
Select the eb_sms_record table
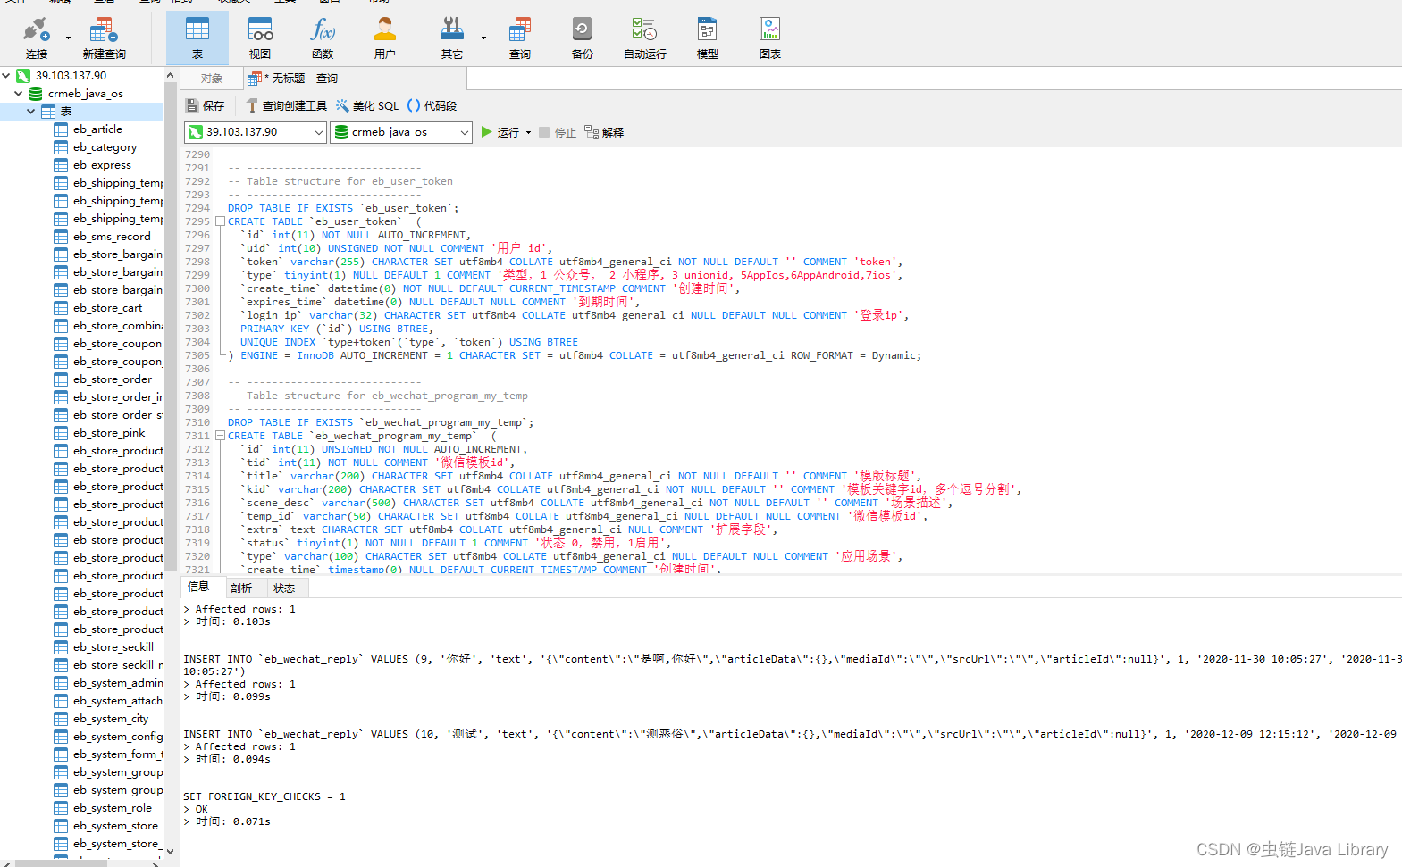112,237
